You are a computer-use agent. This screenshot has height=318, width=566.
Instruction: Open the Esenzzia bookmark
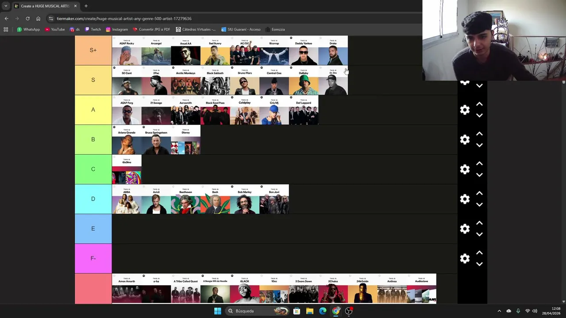pos(275,29)
